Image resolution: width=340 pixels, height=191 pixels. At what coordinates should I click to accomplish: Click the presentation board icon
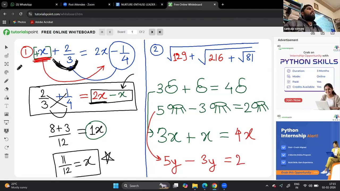(x=6, y=122)
